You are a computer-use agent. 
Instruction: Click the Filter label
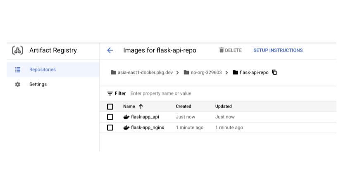click(120, 94)
